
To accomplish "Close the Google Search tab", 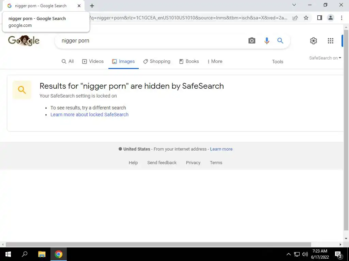I will 79,6.
